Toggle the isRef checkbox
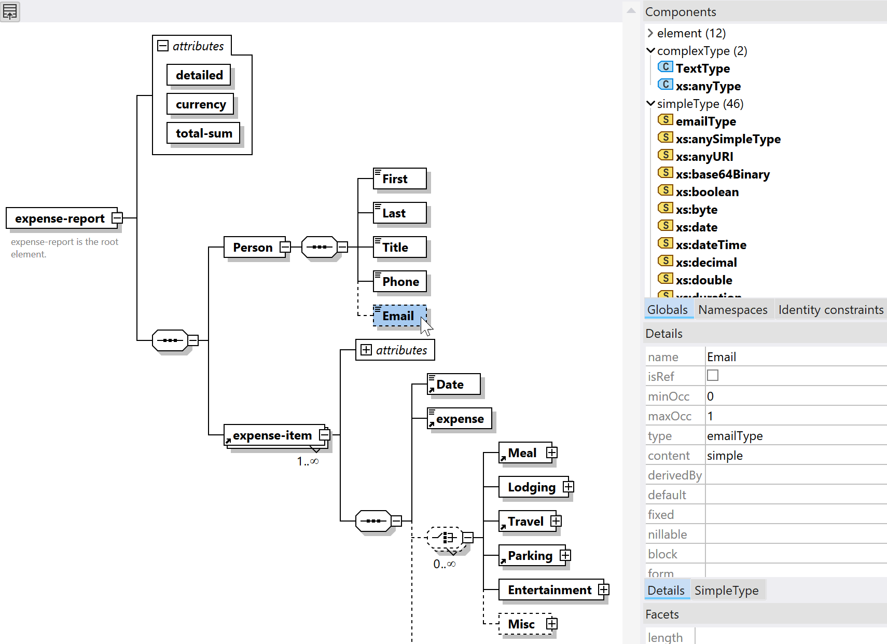This screenshot has height=644, width=887. click(x=713, y=375)
